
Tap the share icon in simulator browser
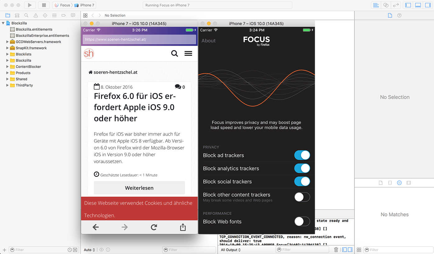(183, 227)
